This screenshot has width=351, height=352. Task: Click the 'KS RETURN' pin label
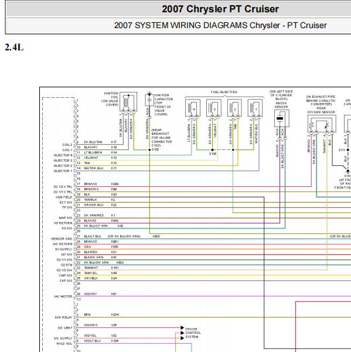[x=63, y=223]
